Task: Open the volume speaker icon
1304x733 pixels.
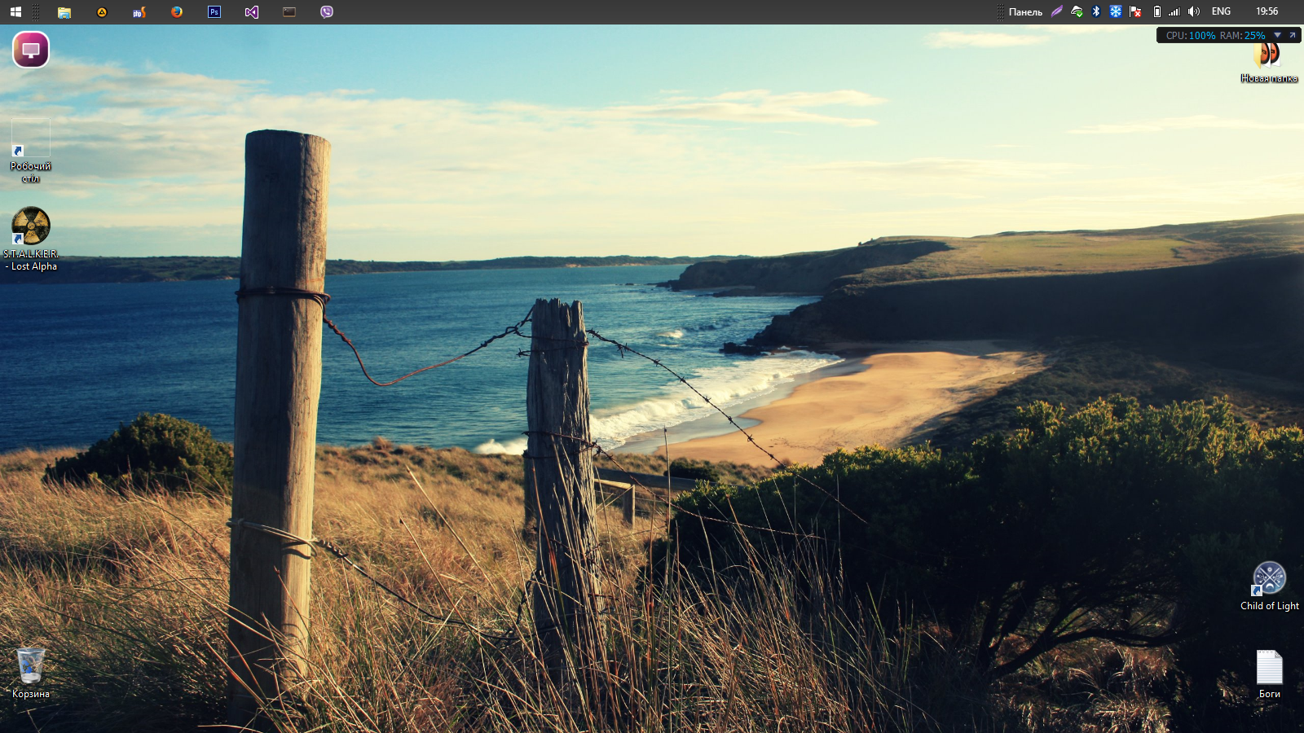Action: (x=1194, y=11)
